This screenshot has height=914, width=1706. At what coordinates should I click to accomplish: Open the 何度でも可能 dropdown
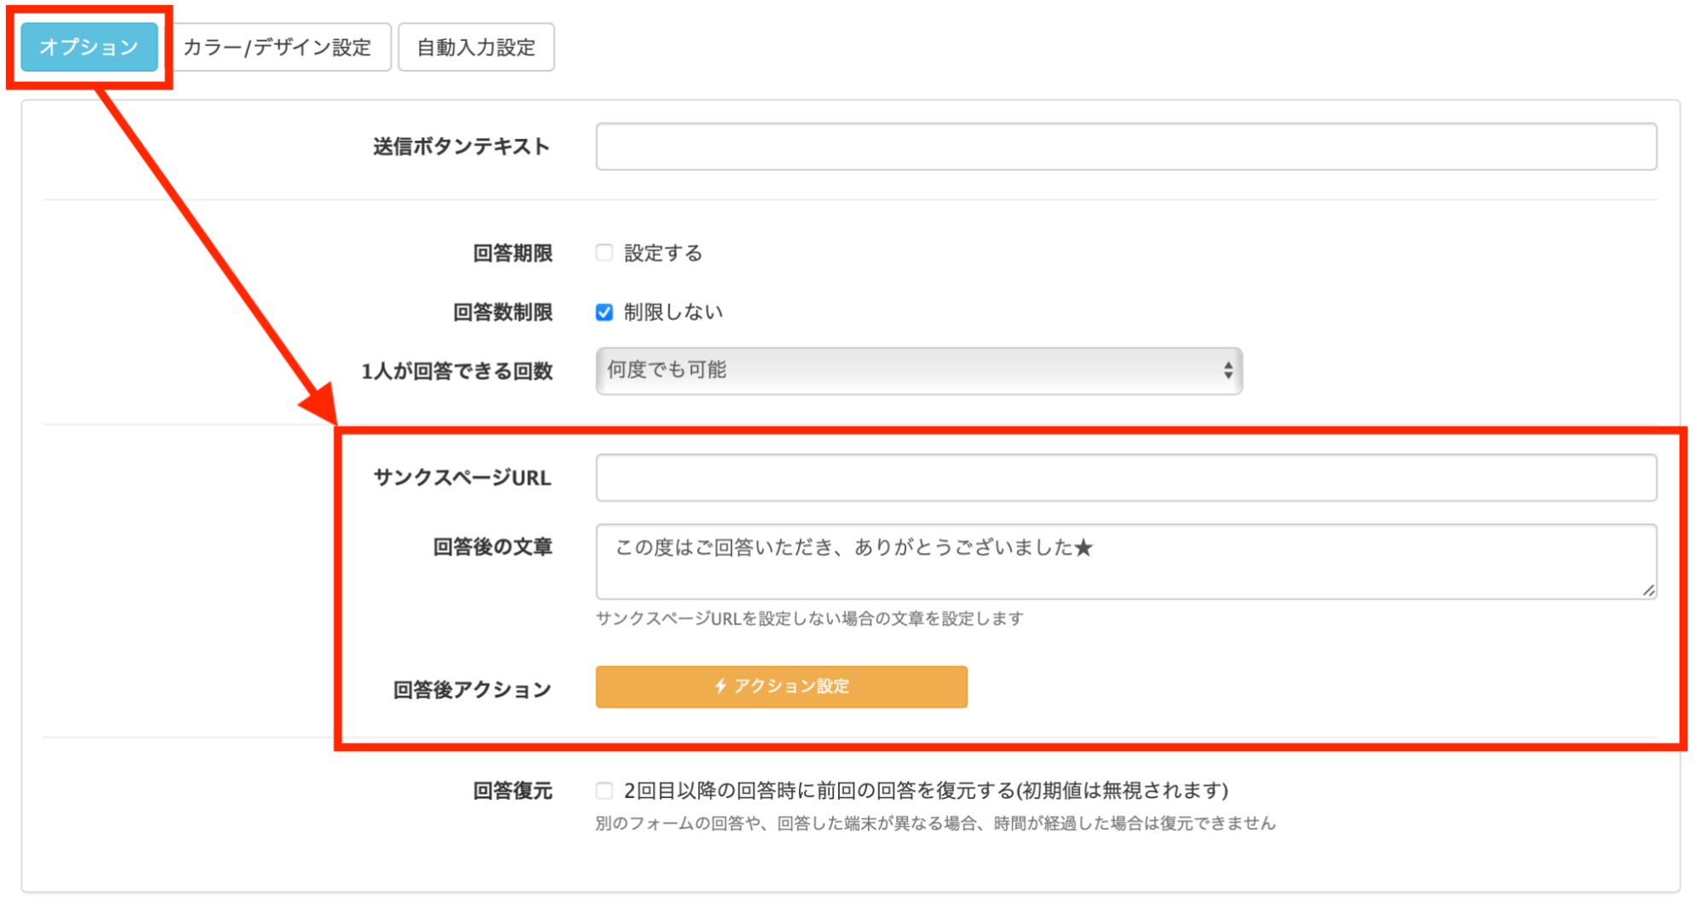pyautogui.click(x=918, y=370)
